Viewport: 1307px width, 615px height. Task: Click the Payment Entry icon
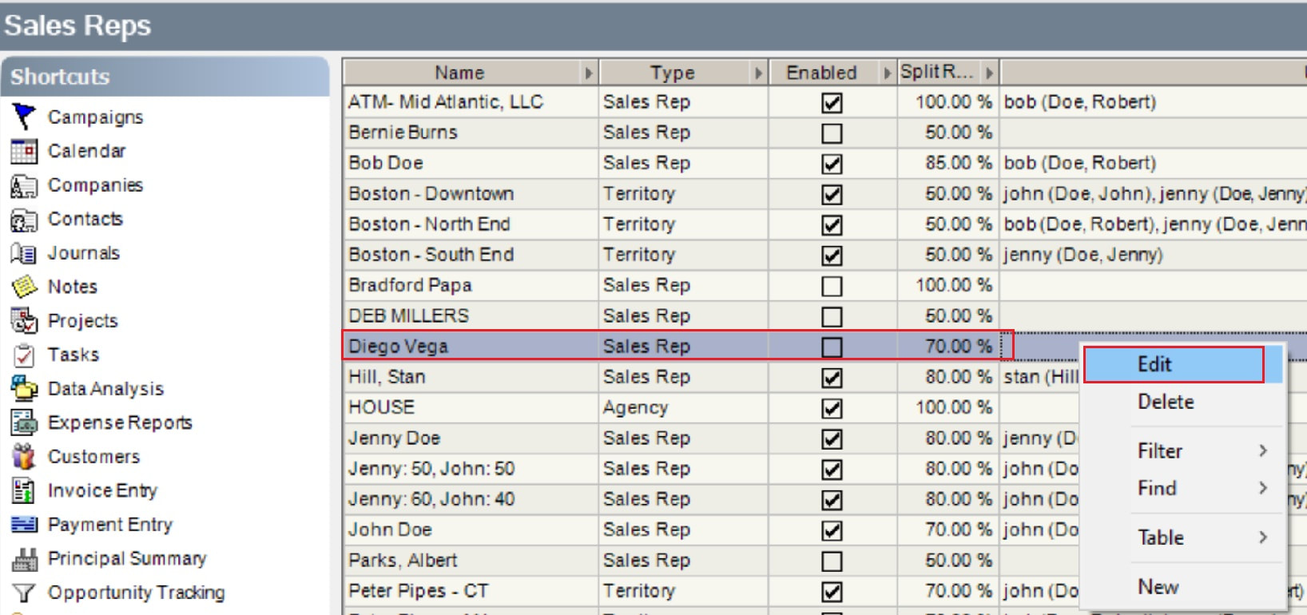24,525
